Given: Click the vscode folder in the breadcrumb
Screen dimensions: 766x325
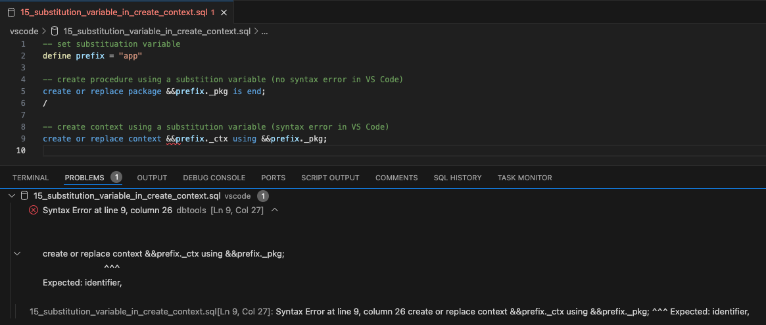Looking at the screenshot, I should click(x=24, y=31).
